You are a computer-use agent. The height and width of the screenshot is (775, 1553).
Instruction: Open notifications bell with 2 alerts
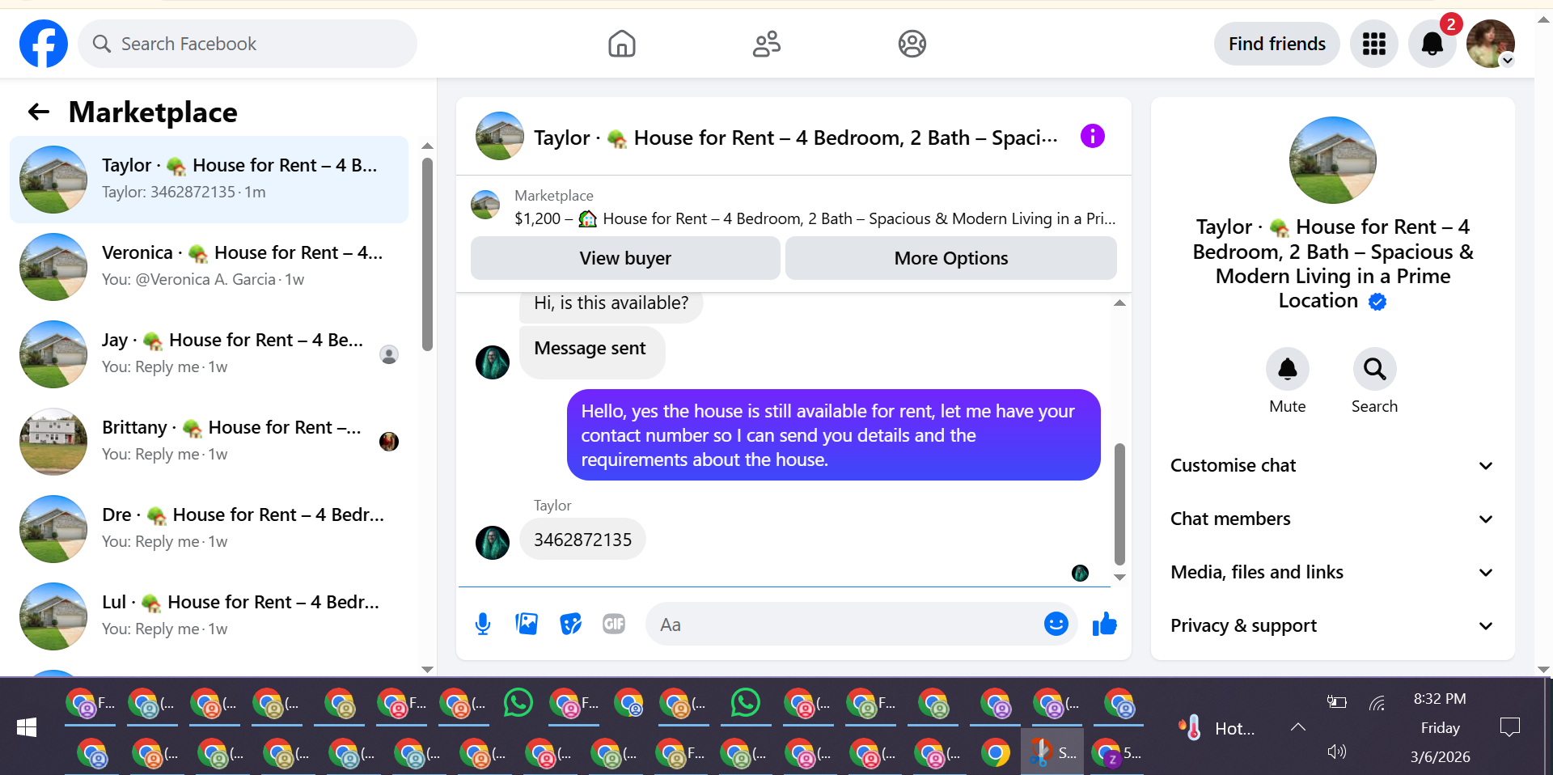point(1432,44)
